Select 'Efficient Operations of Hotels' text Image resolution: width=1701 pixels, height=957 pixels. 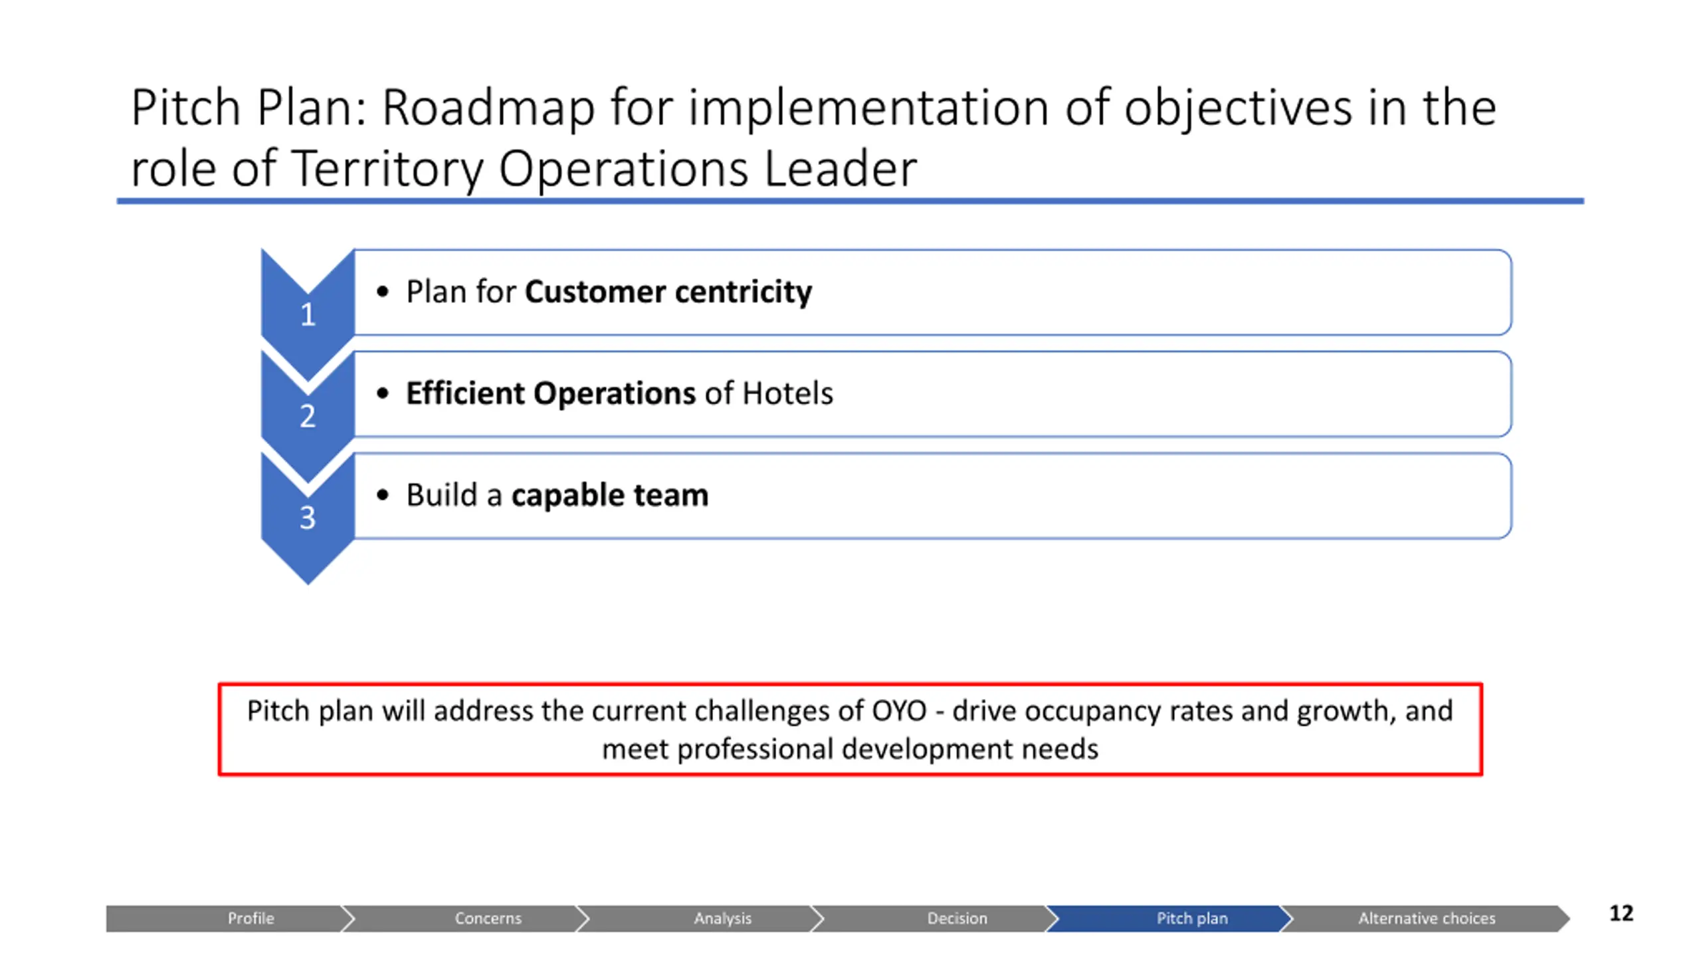point(619,393)
